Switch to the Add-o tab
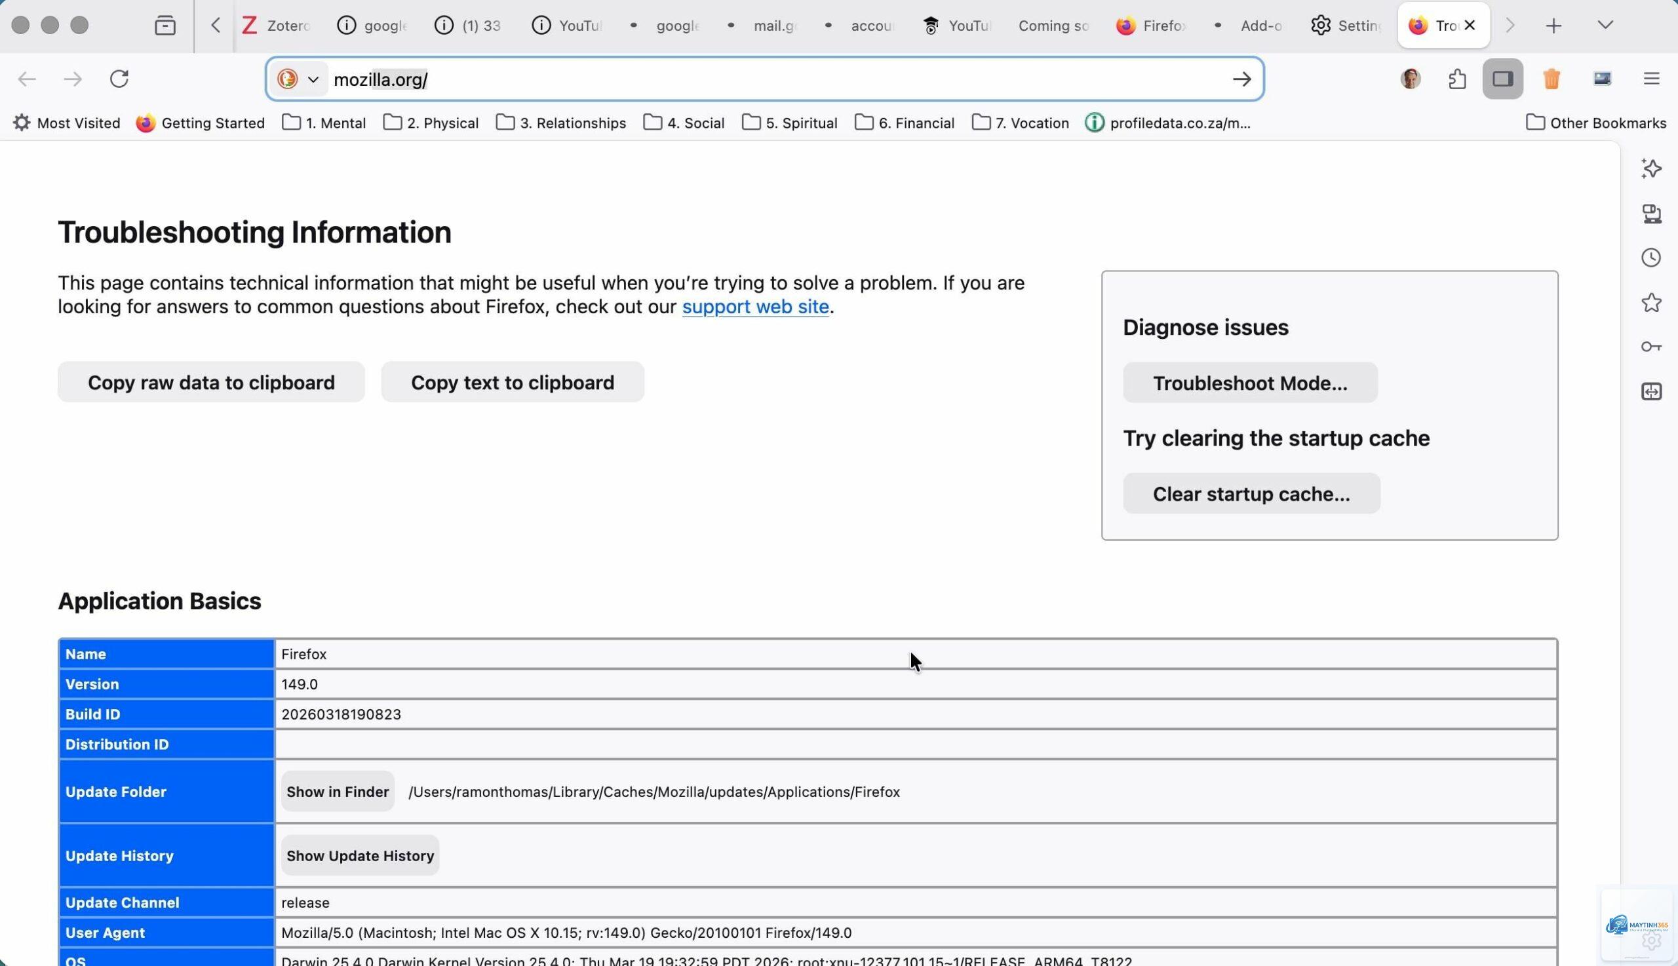This screenshot has height=966, width=1678. (1251, 25)
